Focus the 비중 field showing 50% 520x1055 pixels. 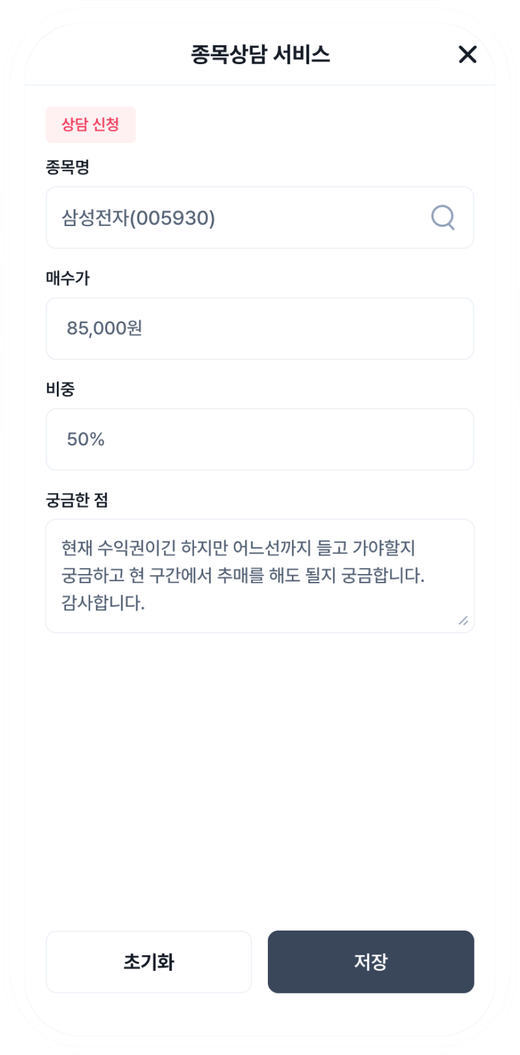260,439
